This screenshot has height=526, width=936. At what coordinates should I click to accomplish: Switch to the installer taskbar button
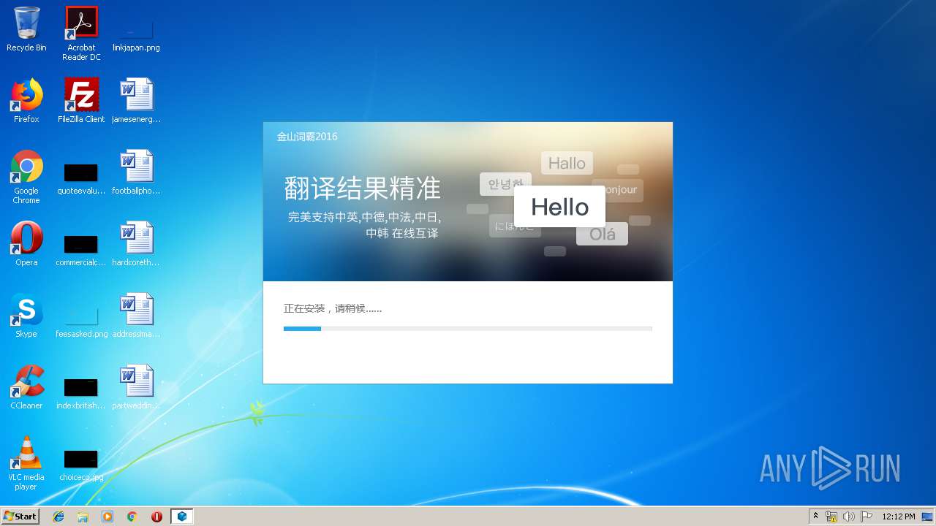tap(182, 517)
